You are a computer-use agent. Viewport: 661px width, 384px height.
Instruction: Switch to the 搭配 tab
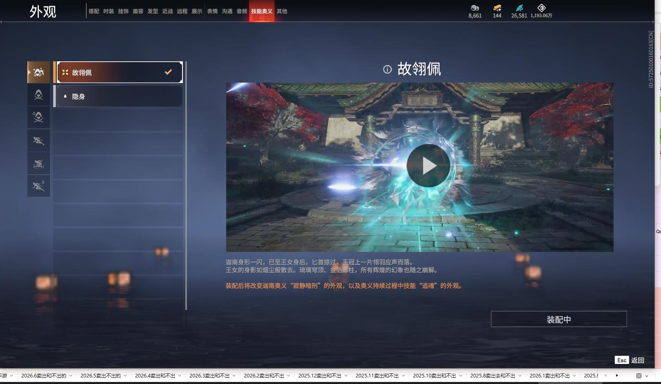pos(94,11)
